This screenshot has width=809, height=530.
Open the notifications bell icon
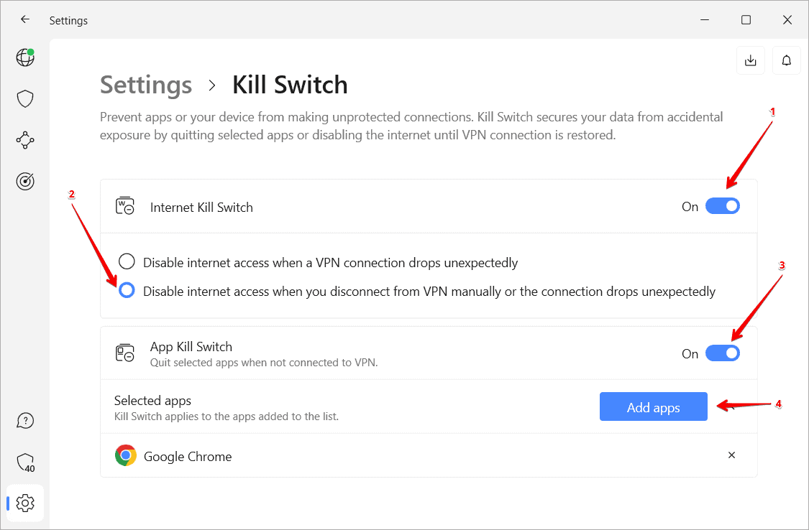[x=787, y=60]
